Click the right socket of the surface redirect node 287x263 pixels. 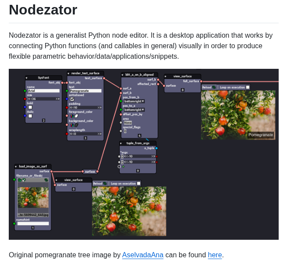[97, 172]
